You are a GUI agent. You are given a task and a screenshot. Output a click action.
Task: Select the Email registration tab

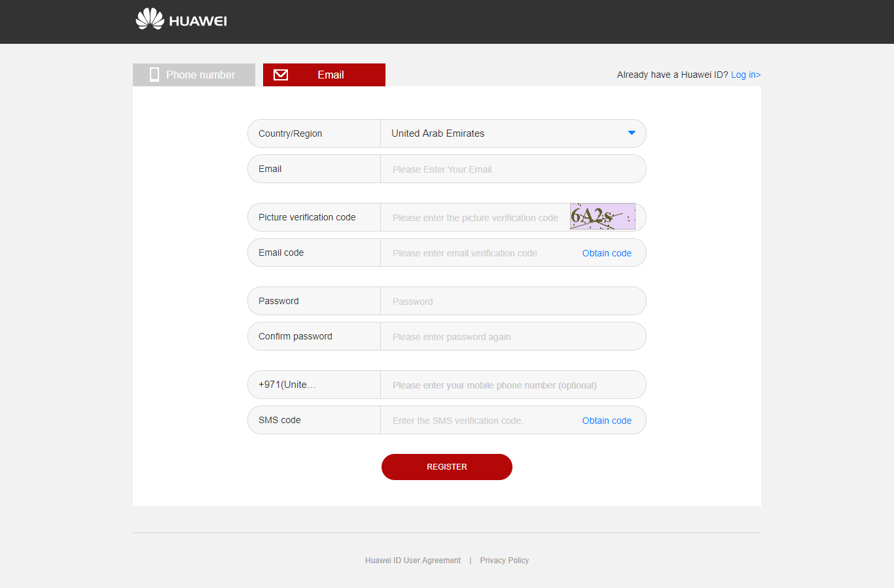coord(325,75)
